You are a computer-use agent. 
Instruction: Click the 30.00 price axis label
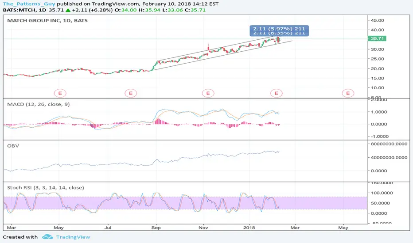pyautogui.click(x=378, y=49)
